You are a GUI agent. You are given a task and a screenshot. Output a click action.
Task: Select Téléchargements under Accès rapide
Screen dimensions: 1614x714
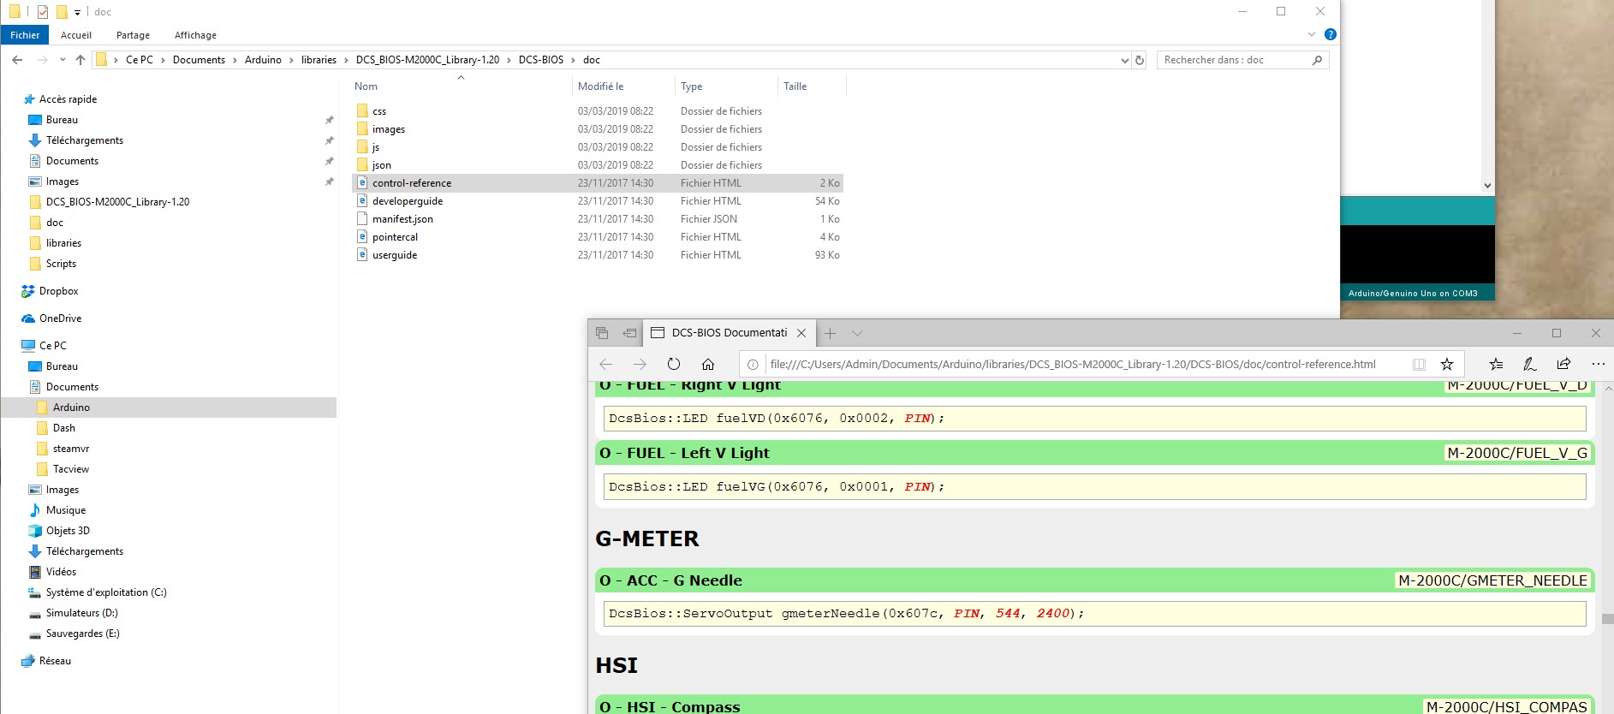[x=85, y=140]
